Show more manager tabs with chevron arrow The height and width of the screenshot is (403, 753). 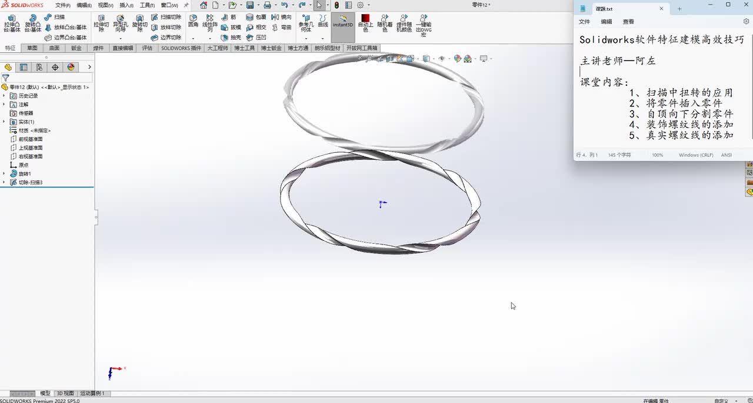(89, 67)
